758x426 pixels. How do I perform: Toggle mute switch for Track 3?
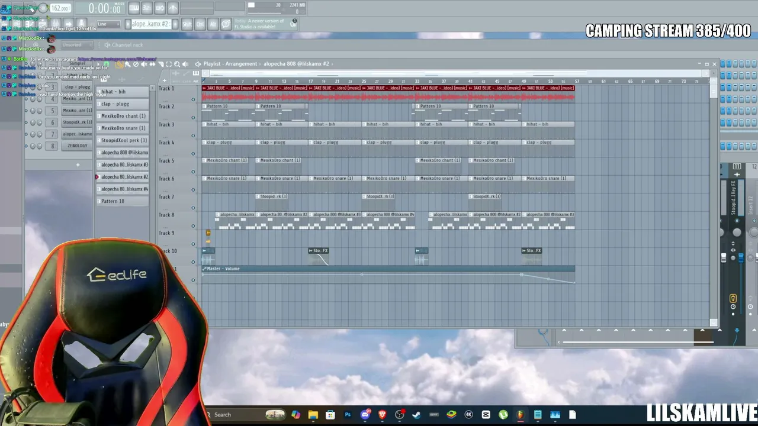coord(193,135)
